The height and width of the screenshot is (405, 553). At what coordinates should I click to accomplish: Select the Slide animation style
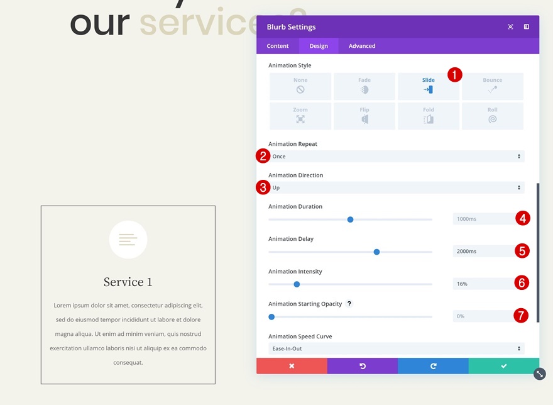pos(429,86)
